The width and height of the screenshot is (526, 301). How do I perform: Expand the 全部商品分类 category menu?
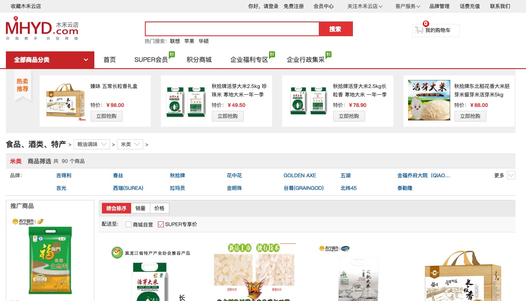coord(50,60)
